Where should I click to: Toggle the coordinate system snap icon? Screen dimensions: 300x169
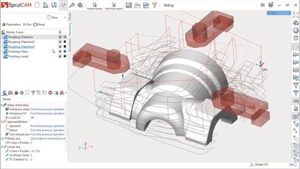click(x=63, y=5)
